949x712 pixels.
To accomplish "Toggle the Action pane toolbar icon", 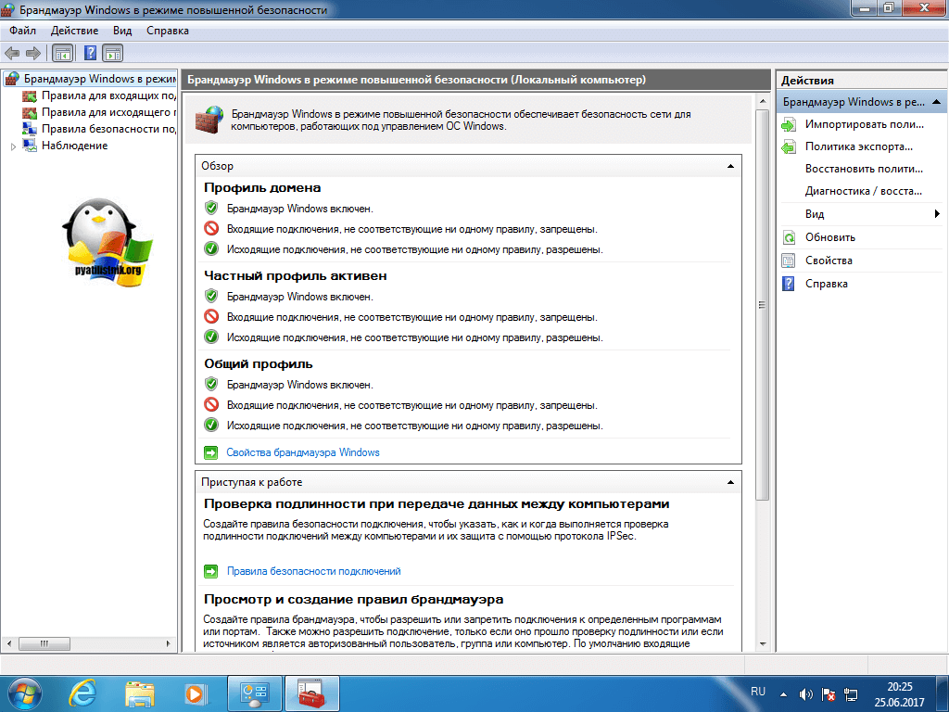I will point(113,53).
